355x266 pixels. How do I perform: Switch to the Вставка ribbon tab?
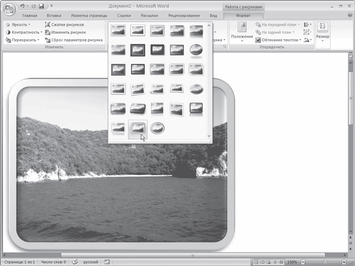coord(54,16)
